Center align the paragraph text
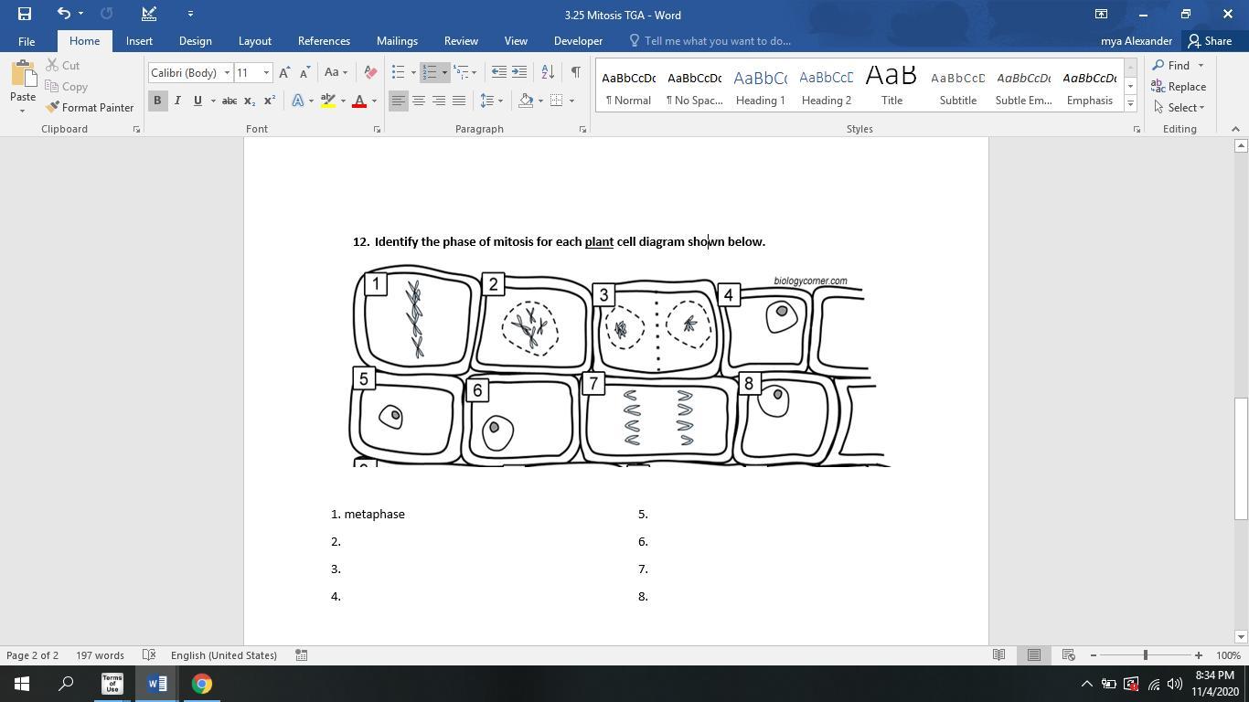 [x=418, y=101]
